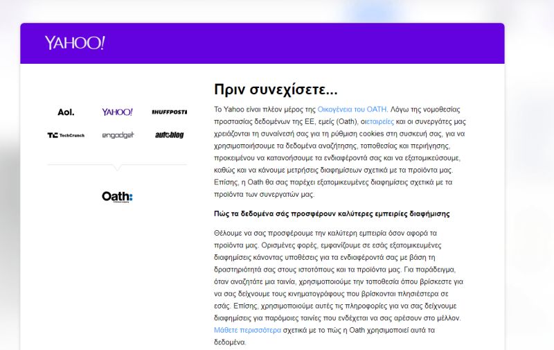The height and width of the screenshot is (350, 554).
Task: Click the TechCrunch brand logo
Action: click(x=66, y=135)
